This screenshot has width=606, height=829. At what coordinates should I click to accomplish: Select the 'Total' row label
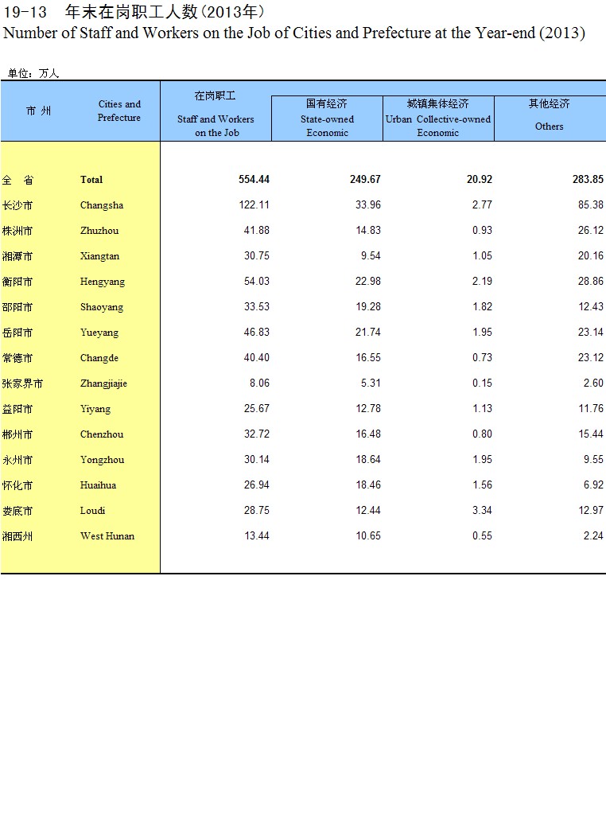[91, 180]
